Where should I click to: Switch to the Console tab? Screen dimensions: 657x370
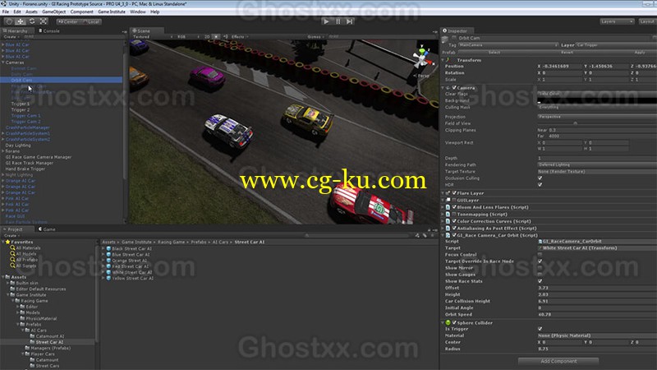[x=49, y=30]
